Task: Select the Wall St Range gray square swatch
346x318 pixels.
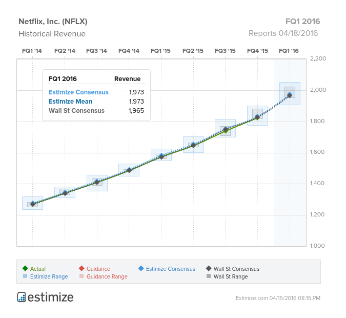Action: pos(209,276)
